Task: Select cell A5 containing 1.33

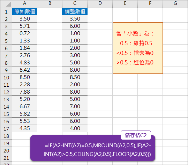Action: pos(24,41)
